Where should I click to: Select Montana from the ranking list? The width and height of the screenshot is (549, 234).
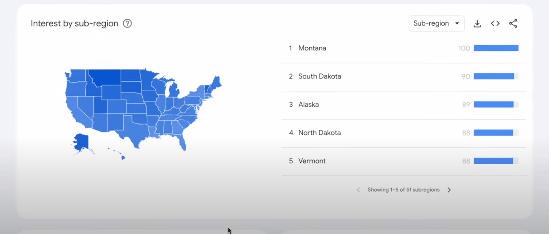[x=312, y=48]
